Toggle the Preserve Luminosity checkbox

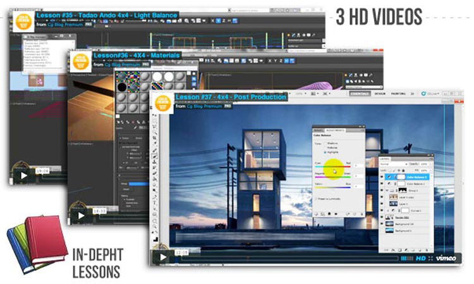[317, 199]
